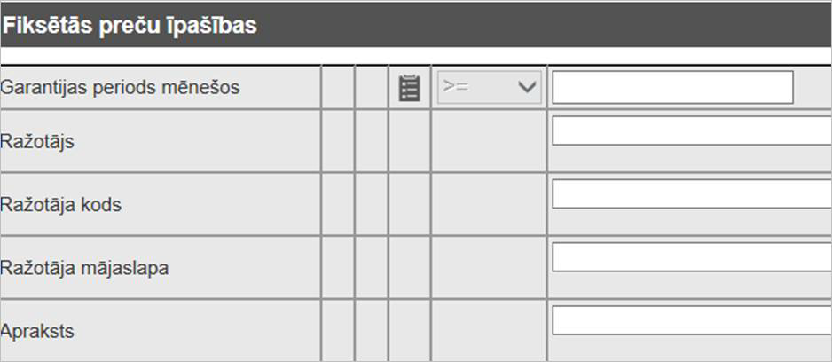
Task: Click the Ražotāja mājaslapa label
Action: pyautogui.click(x=85, y=267)
